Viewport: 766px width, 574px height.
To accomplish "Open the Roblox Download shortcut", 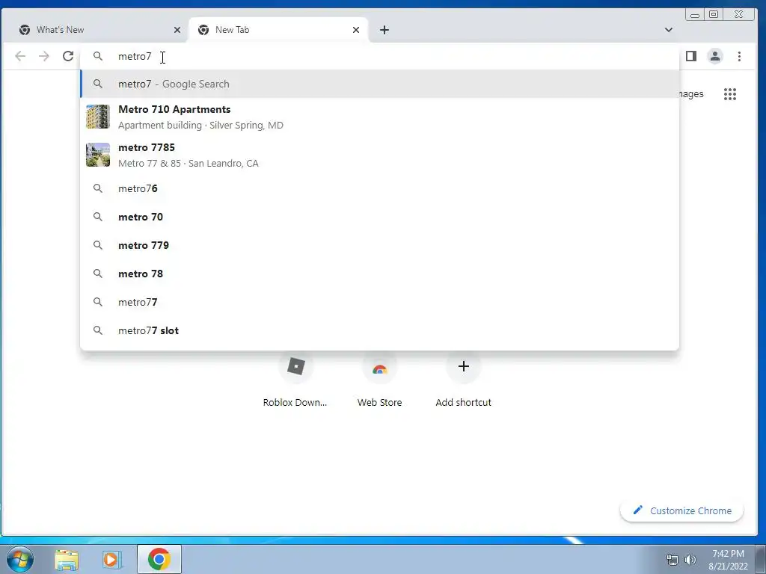I will pos(295,380).
